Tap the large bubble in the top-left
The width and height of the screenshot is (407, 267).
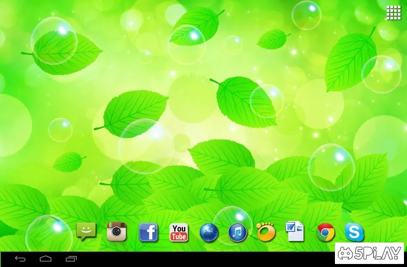pos(54,40)
